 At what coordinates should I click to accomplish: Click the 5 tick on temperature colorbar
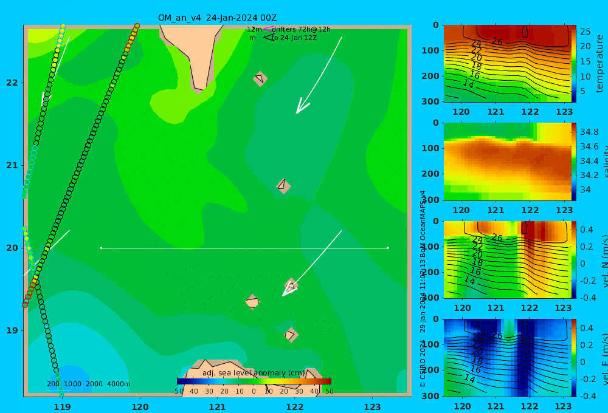[x=582, y=92]
